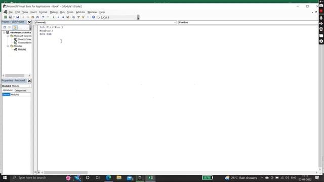This screenshot has height=182, width=324.
Task: Switch to the Categorized properties tab
Action: (20, 90)
